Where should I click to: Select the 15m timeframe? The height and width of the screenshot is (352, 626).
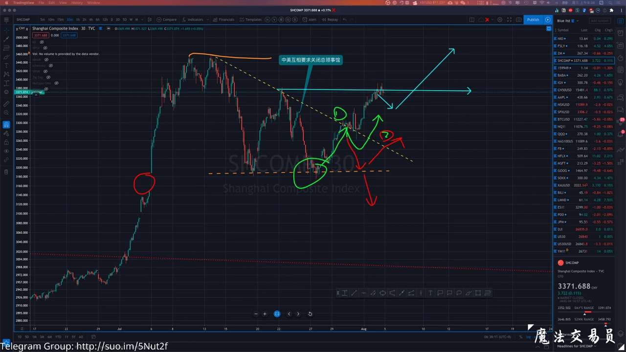point(60,20)
